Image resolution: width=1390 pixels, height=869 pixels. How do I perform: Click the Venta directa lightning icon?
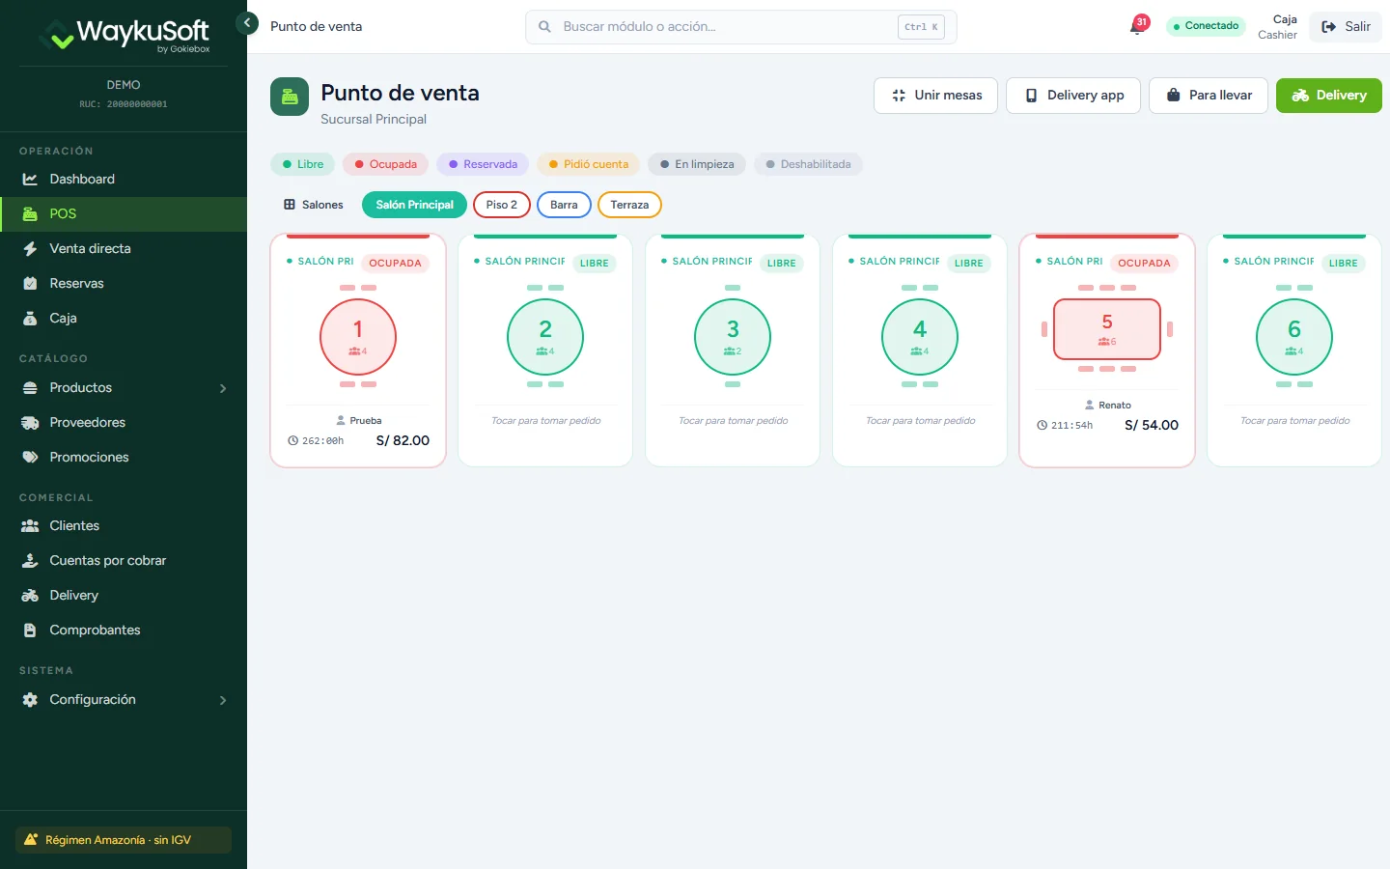(x=30, y=249)
